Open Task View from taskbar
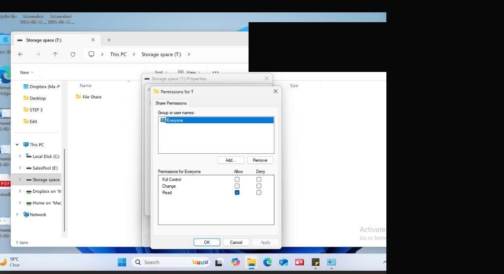504x274 pixels. tap(219, 262)
